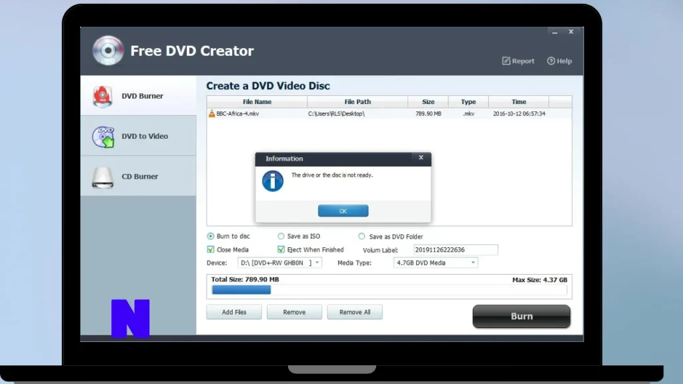Switch to the DVD Burner section
The image size is (683, 384).
(139, 96)
